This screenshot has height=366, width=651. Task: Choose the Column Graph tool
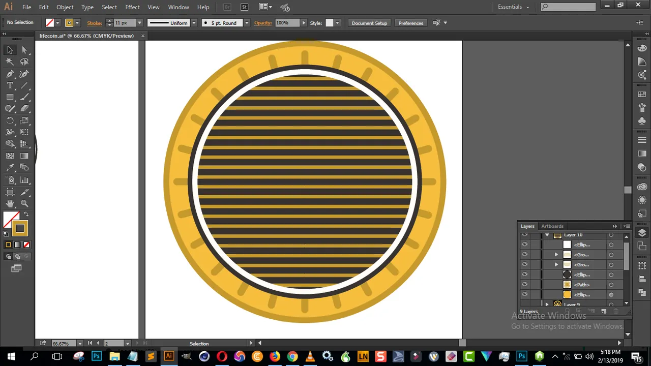24,180
